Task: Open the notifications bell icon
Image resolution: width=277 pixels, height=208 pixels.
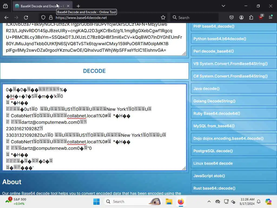Action: click(259, 201)
